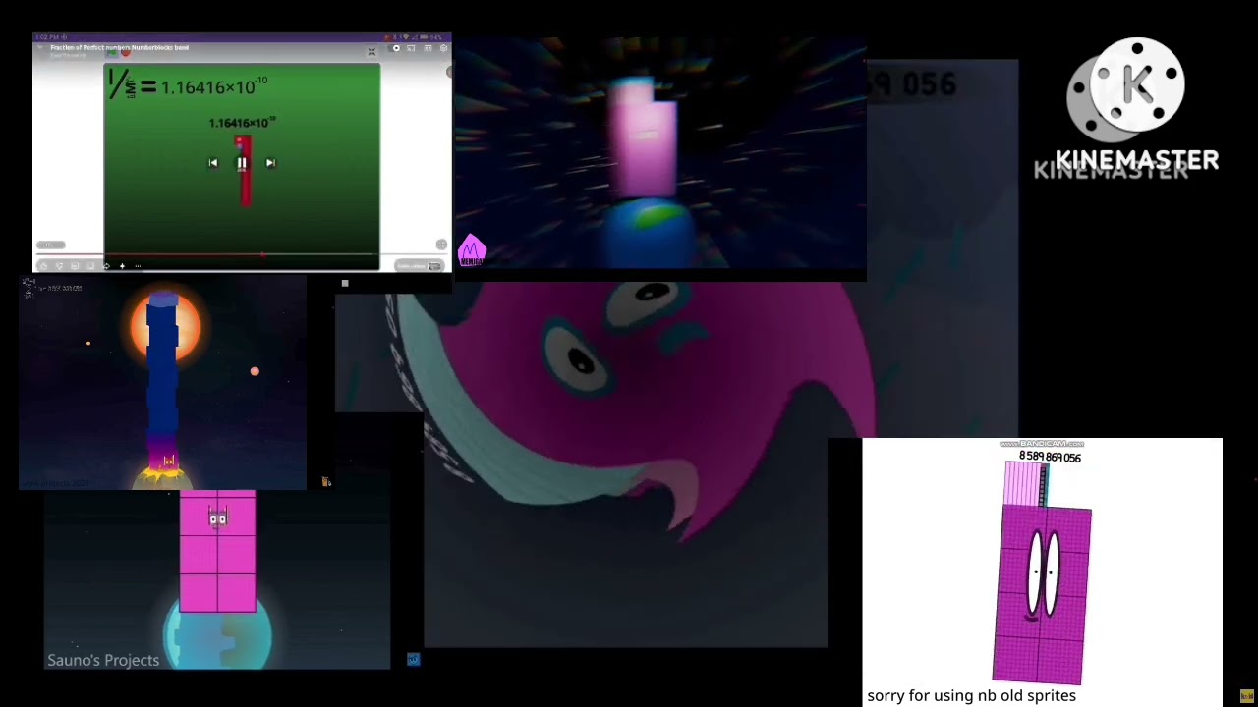Viewport: 1258px width, 707px height.
Task: Pause the green fraction video
Action: coord(242,163)
